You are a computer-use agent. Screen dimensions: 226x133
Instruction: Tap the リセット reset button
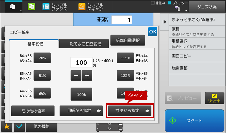pyautogui.click(x=215, y=98)
